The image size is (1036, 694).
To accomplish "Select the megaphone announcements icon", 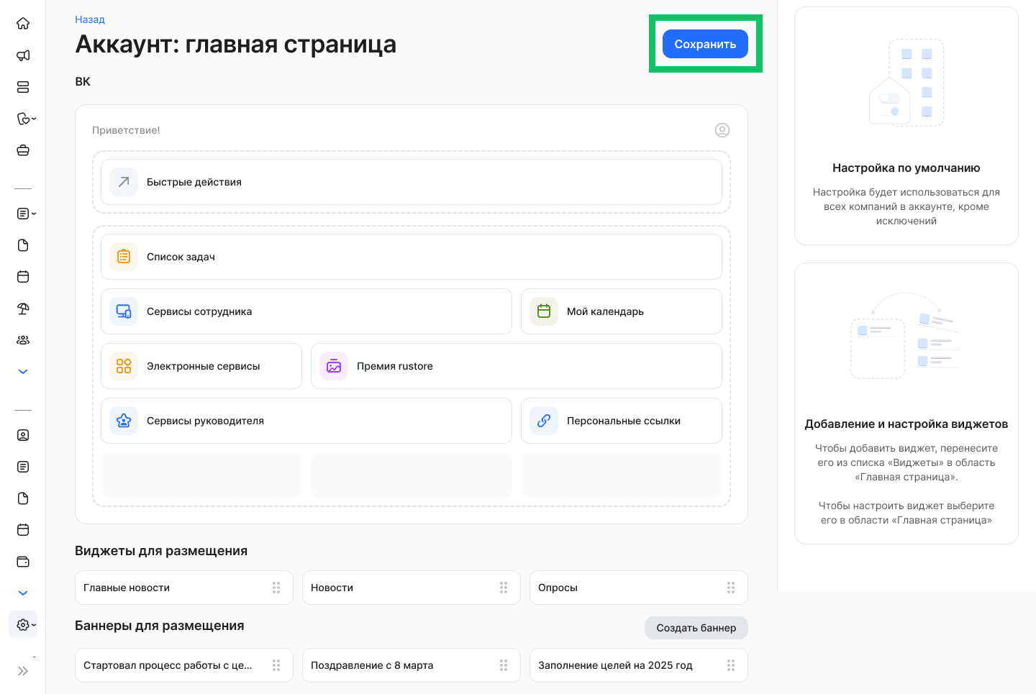I will [23, 55].
